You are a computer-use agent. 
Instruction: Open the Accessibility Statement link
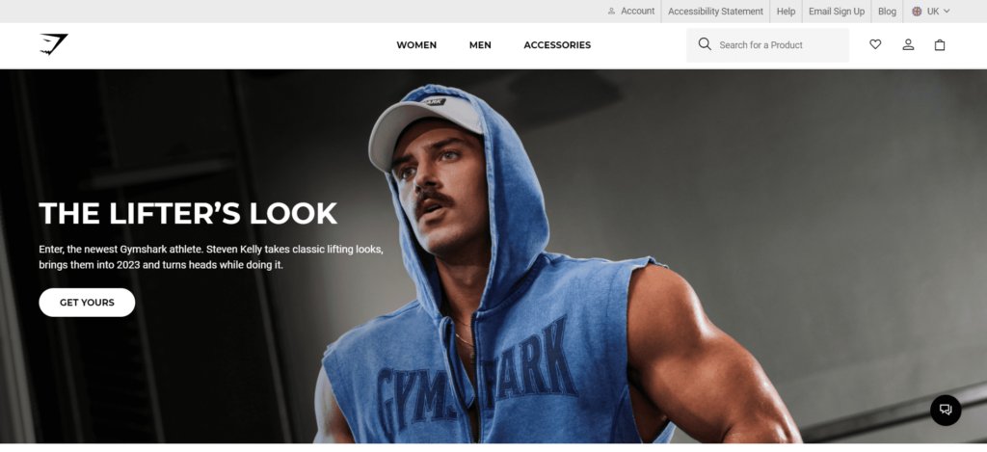coord(715,12)
